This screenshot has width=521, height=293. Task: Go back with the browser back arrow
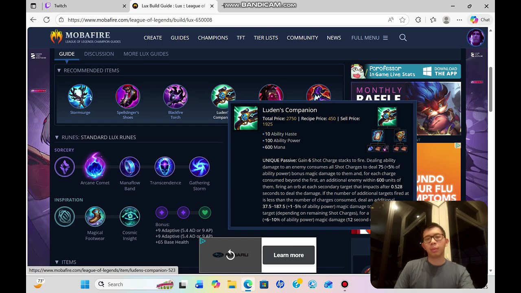[x=33, y=20]
